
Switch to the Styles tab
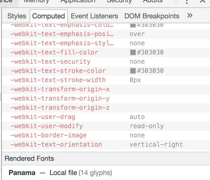point(17,16)
